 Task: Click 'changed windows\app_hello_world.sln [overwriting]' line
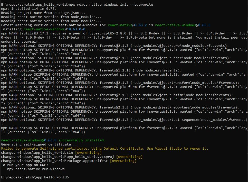pyautogui.click(x=51, y=152)
